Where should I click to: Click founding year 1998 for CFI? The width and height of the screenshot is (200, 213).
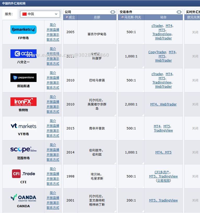pos(70,176)
